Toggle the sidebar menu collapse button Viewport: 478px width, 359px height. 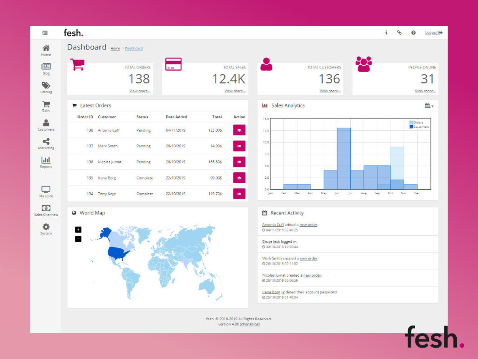pyautogui.click(x=45, y=33)
